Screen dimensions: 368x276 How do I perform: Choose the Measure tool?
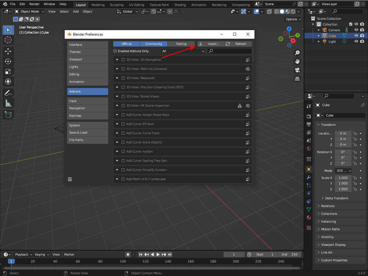(8, 103)
